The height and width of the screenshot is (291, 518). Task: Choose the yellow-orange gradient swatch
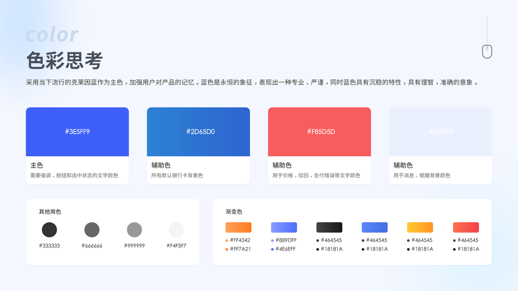(x=420, y=227)
